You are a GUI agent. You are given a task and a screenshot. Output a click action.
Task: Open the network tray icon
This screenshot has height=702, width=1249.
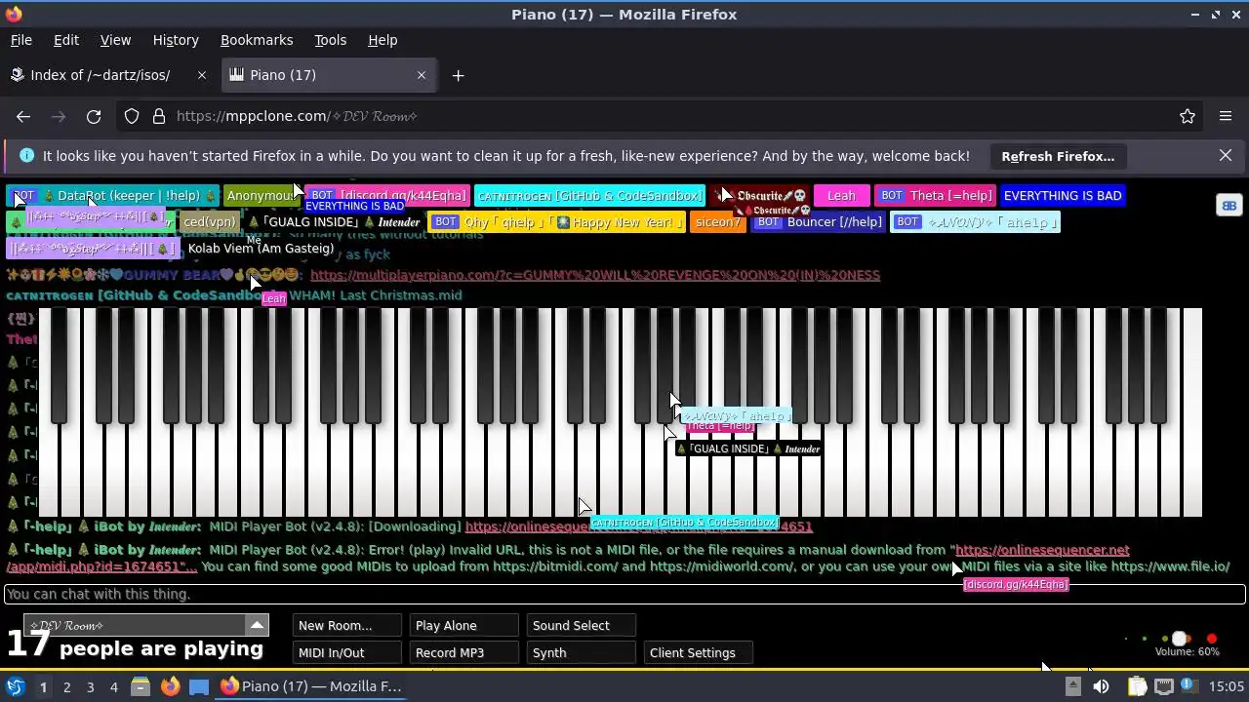click(1164, 686)
